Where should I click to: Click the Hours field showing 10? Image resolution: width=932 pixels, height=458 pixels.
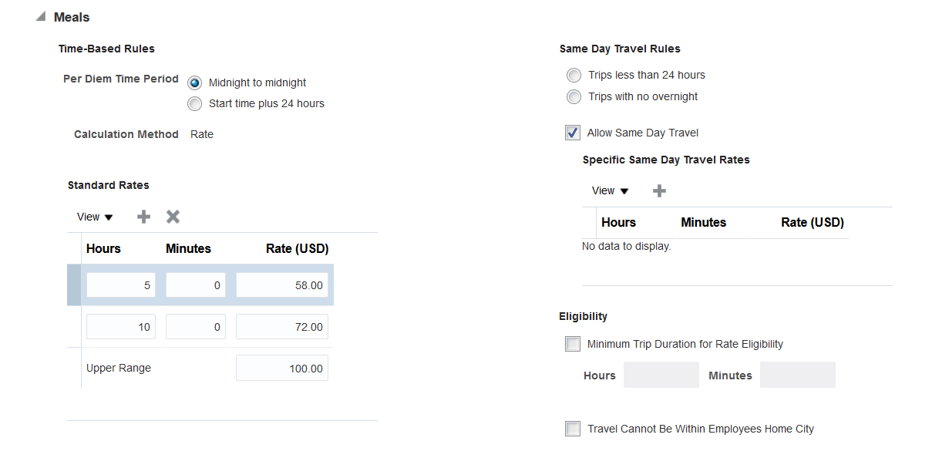(121, 327)
